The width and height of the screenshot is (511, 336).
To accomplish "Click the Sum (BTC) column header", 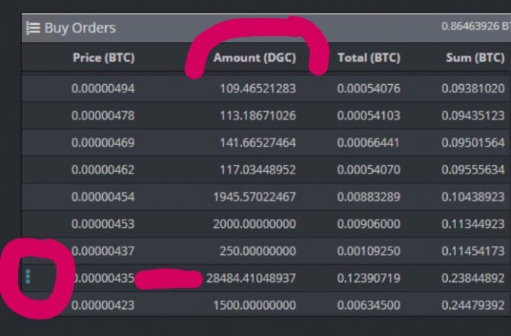I will (x=475, y=58).
